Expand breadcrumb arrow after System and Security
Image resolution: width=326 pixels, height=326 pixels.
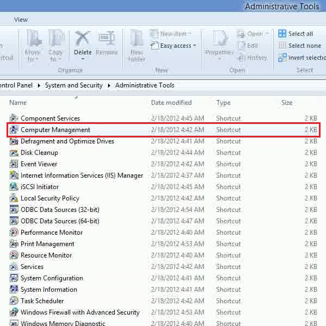point(109,85)
